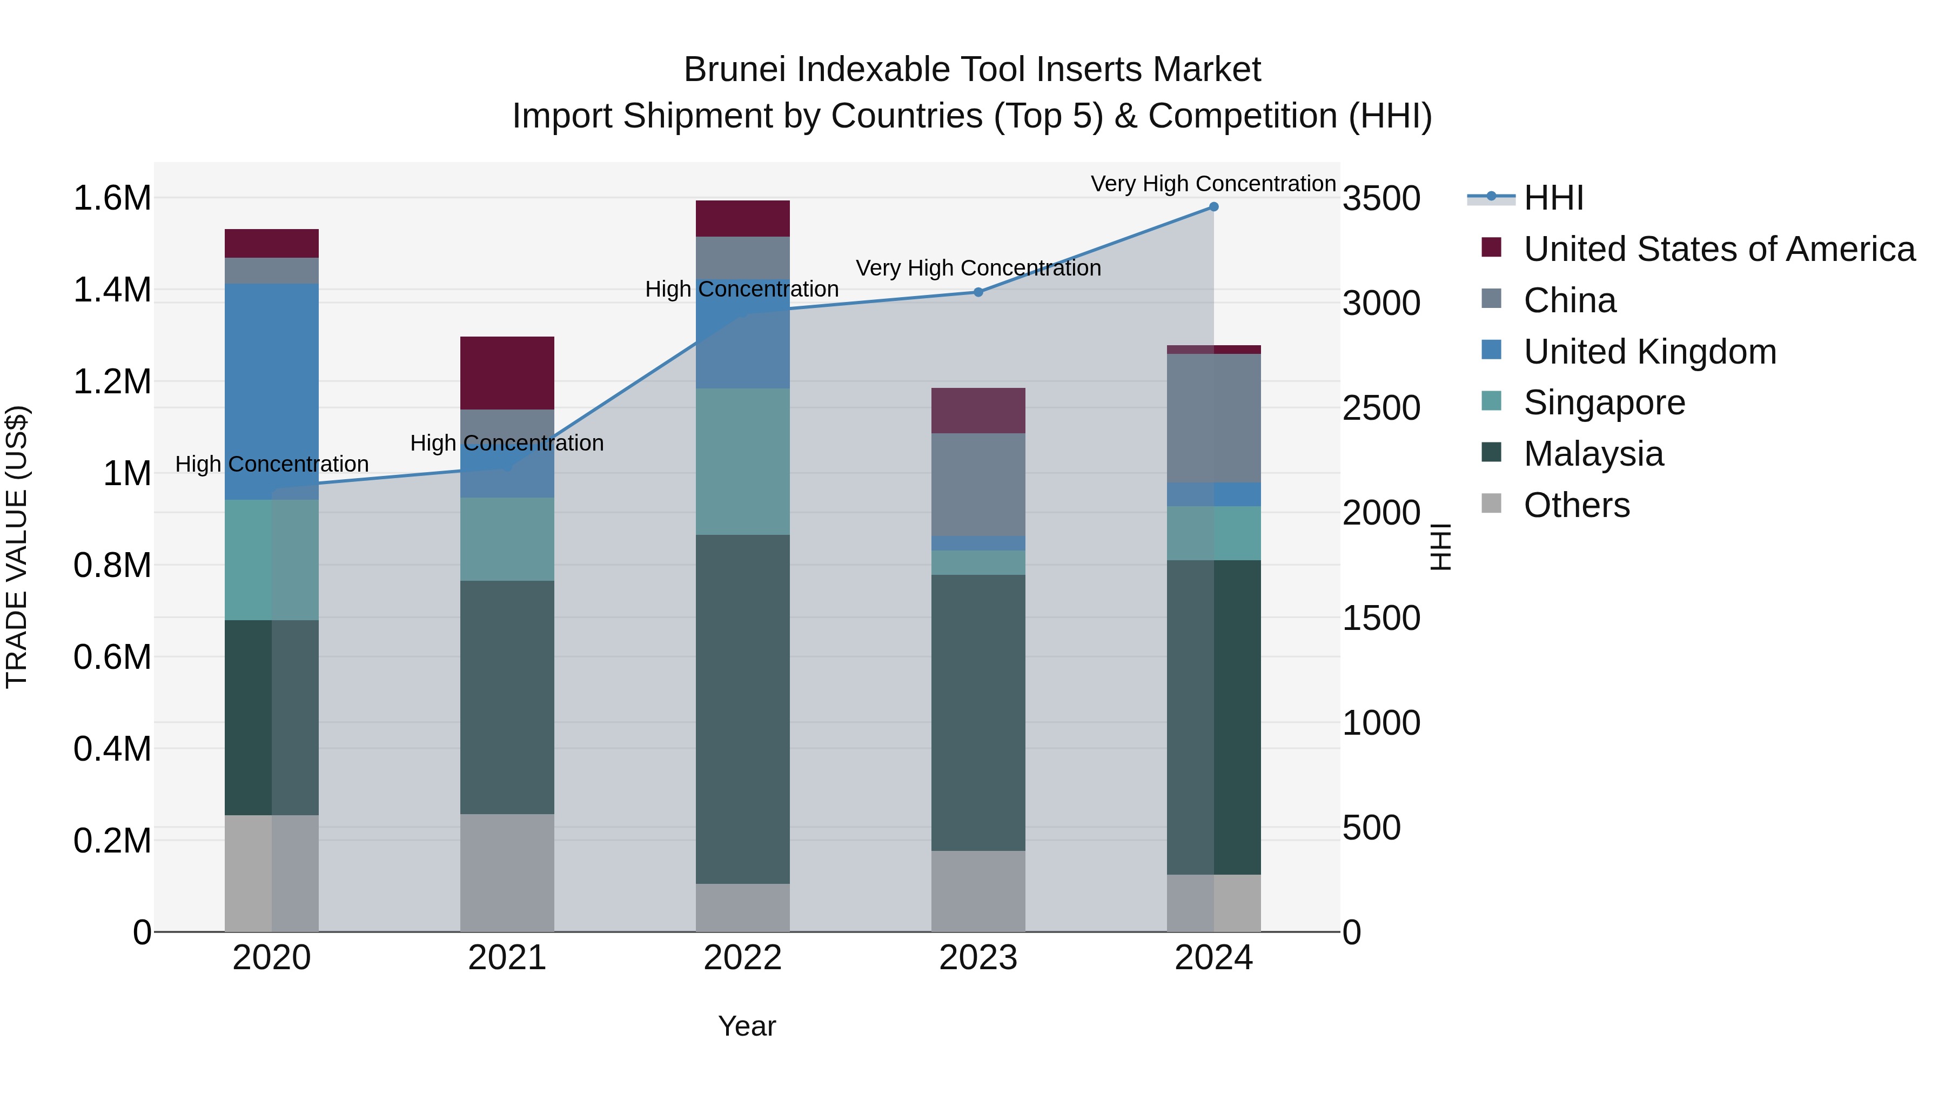Click the 1.6M y-axis tick label
The image size is (1945, 1094).
(x=112, y=199)
